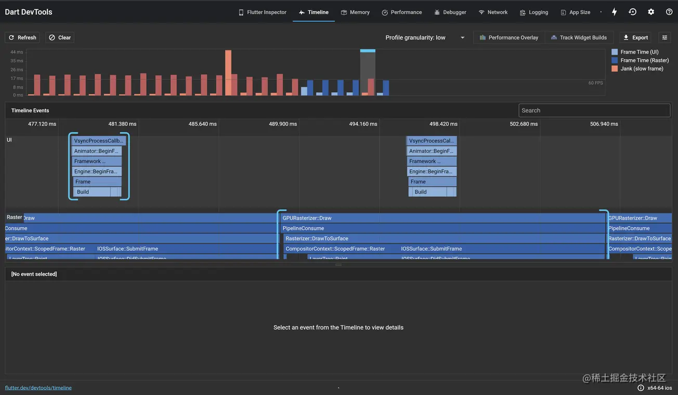Open DevTools settings gear
The width and height of the screenshot is (678, 395).
(651, 12)
